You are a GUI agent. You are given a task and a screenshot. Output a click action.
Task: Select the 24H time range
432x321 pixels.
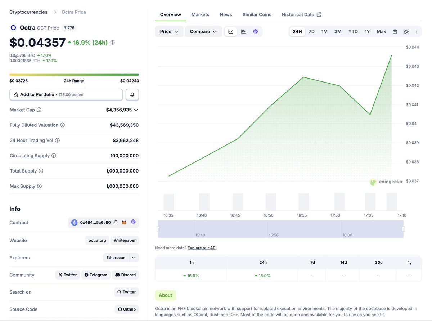pyautogui.click(x=297, y=31)
